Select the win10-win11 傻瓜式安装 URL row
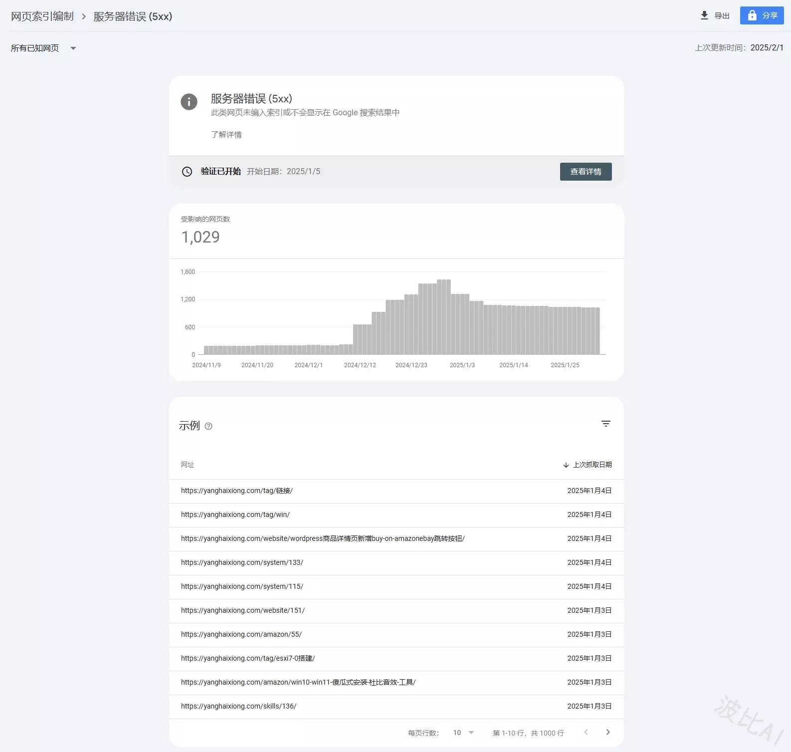 (396, 683)
